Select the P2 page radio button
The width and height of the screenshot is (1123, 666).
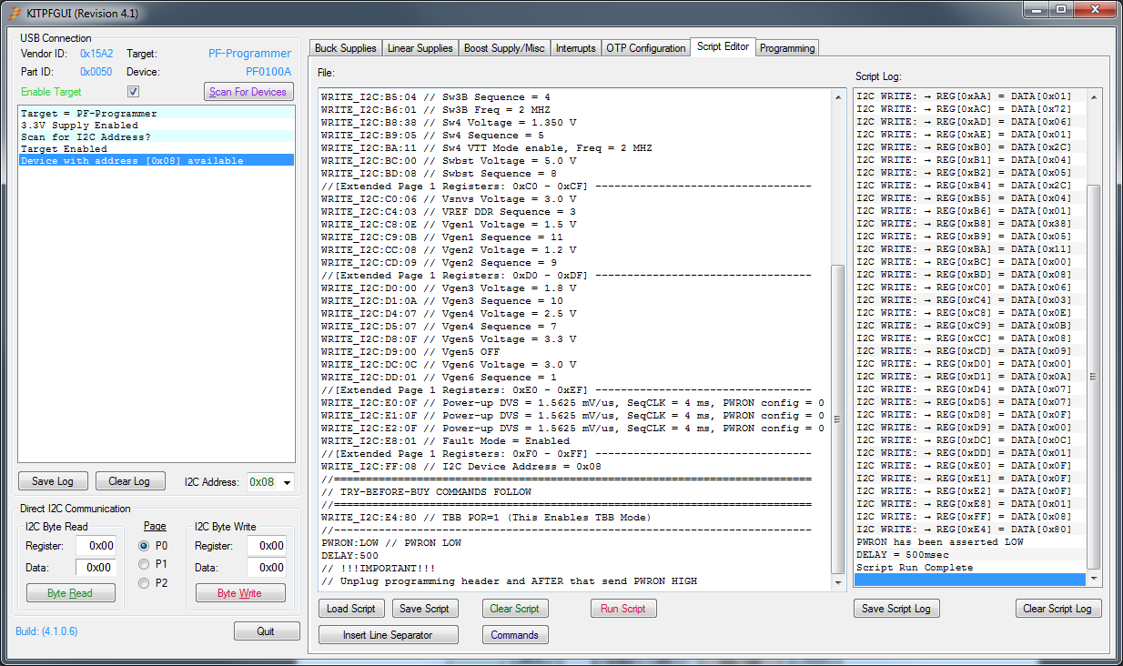point(144,583)
